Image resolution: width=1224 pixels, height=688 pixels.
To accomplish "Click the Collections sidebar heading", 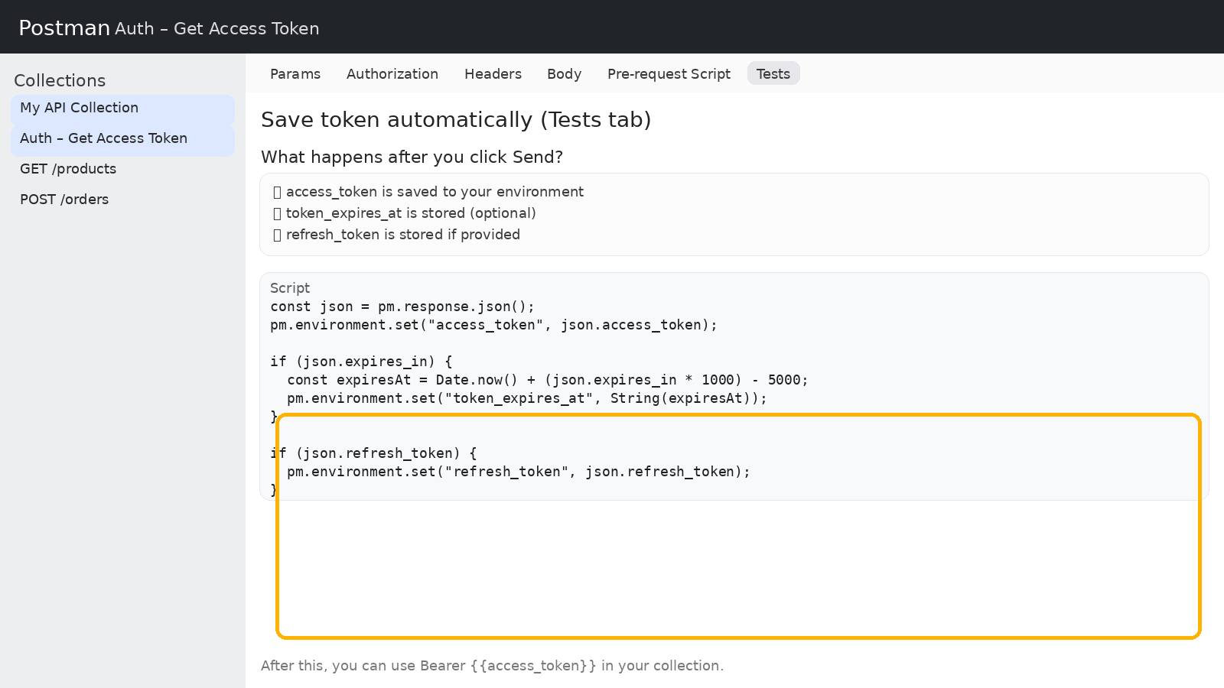I will click(60, 80).
